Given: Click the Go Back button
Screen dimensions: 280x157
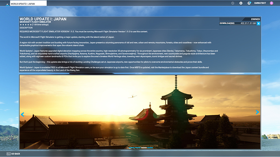Looking at the screenshot, I should click(x=13, y=154).
